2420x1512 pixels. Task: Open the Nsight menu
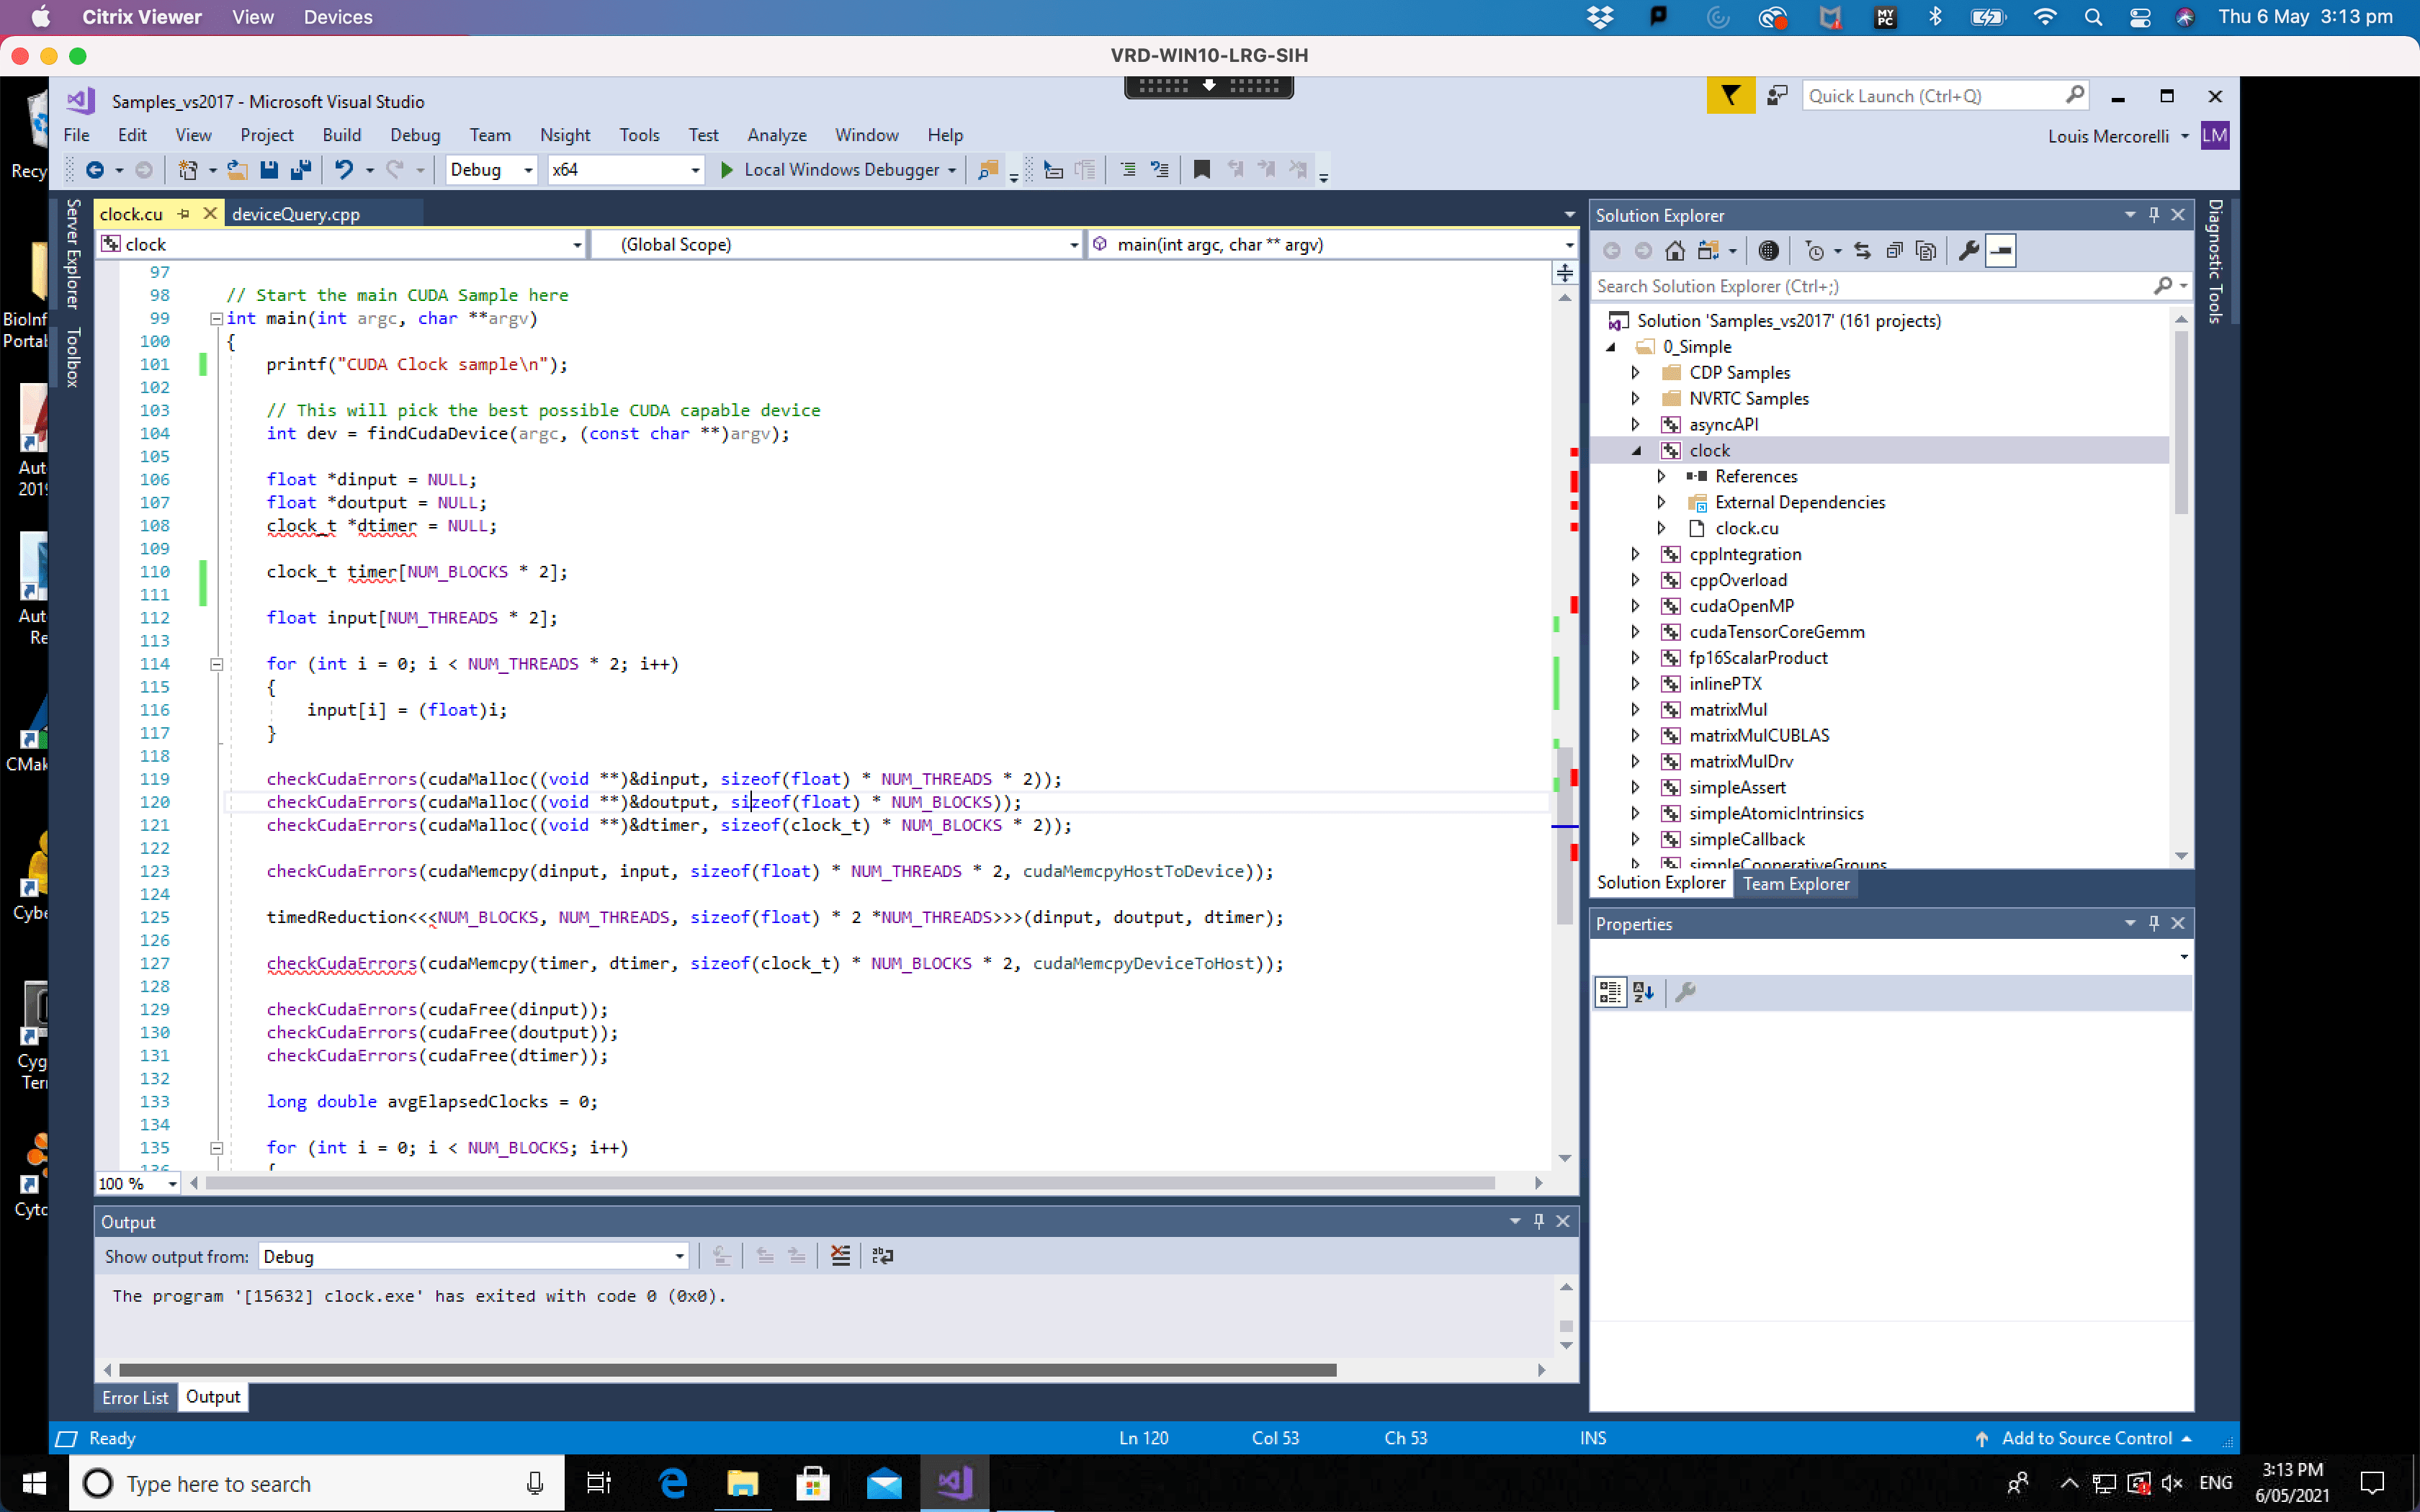point(565,135)
